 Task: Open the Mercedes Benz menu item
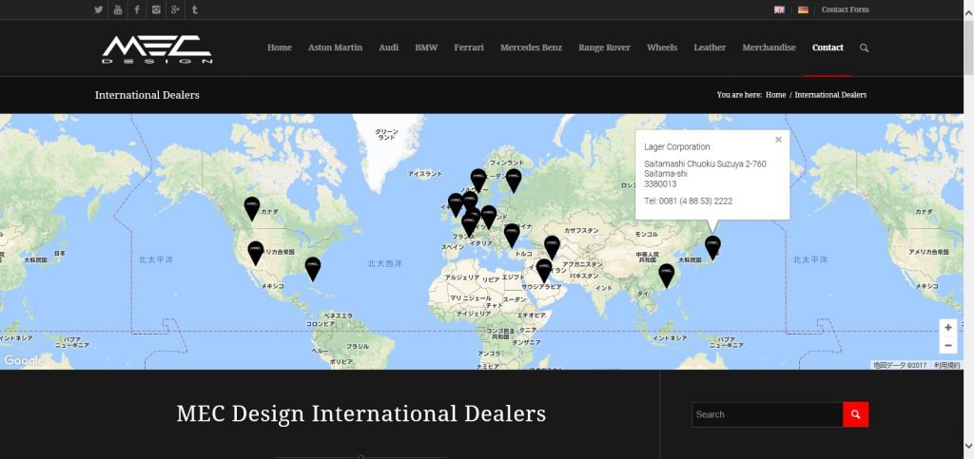532,48
